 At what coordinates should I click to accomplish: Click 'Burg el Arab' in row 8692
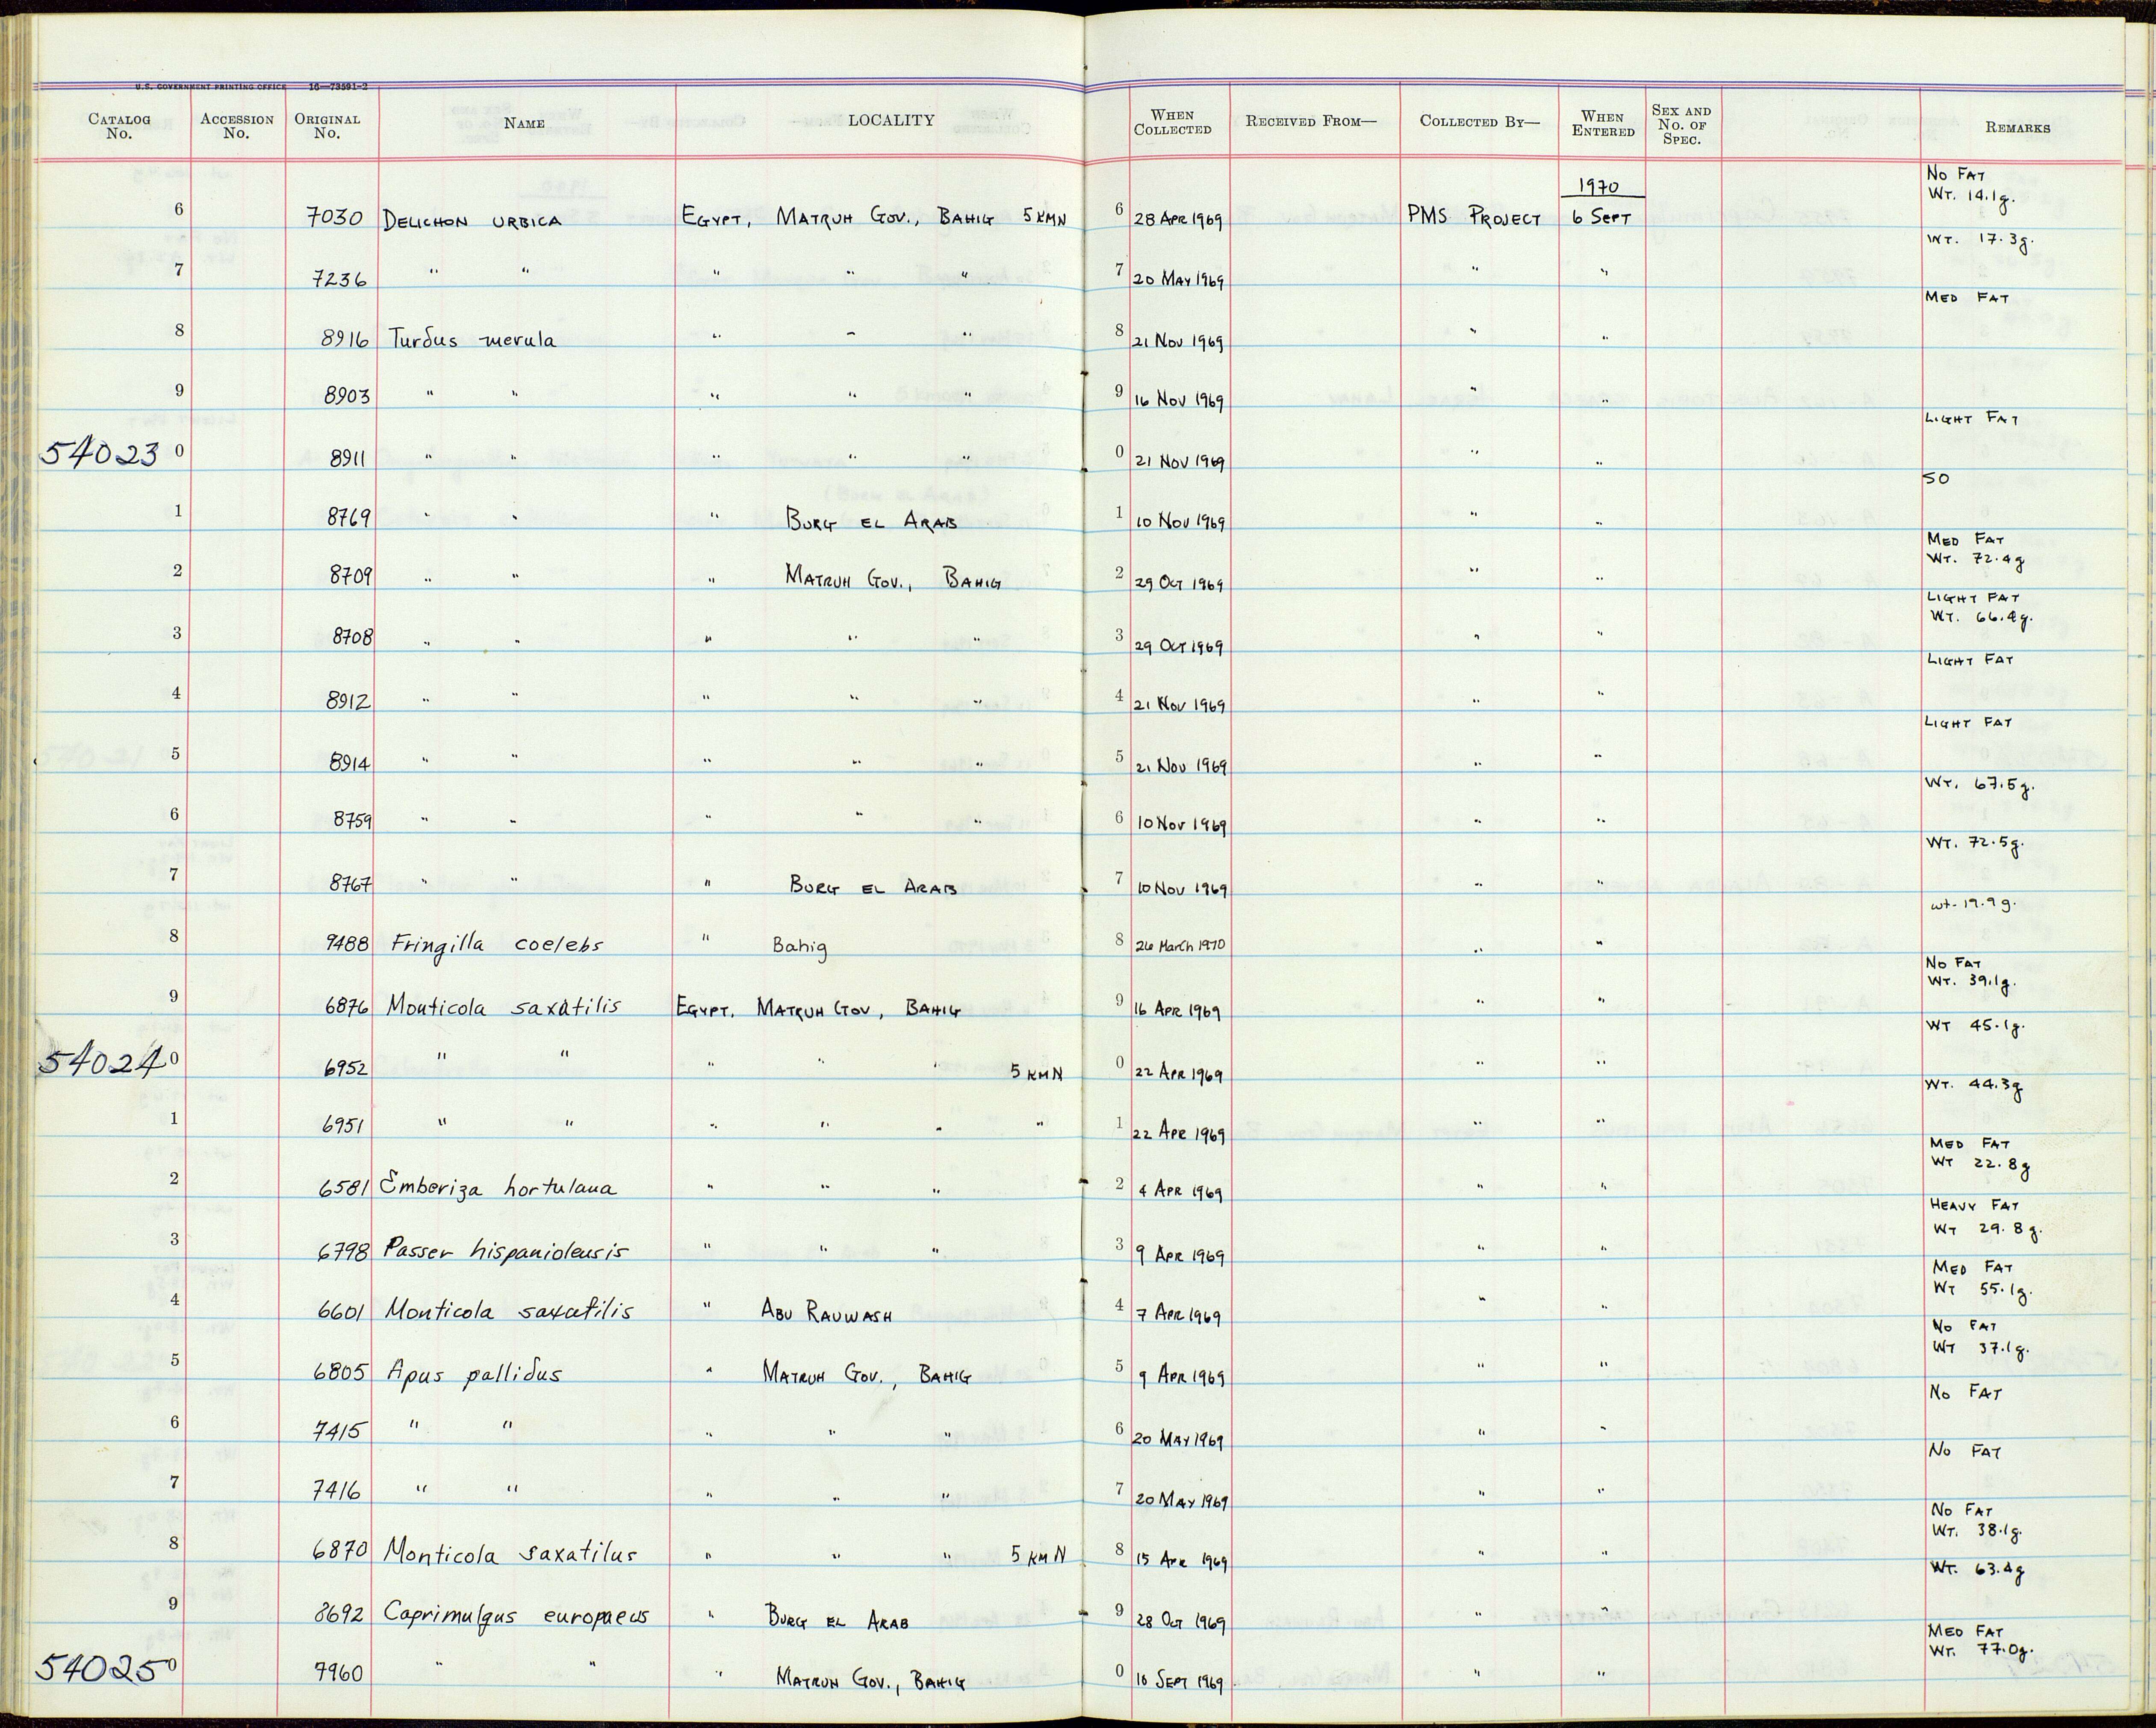[x=837, y=1619]
